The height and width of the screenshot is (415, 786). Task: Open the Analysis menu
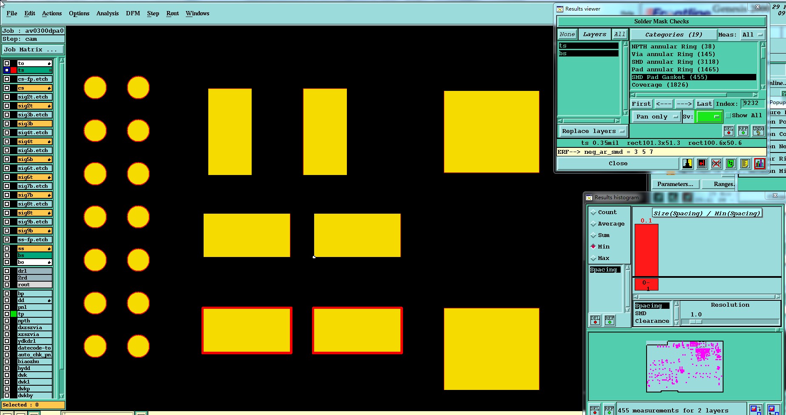click(108, 14)
